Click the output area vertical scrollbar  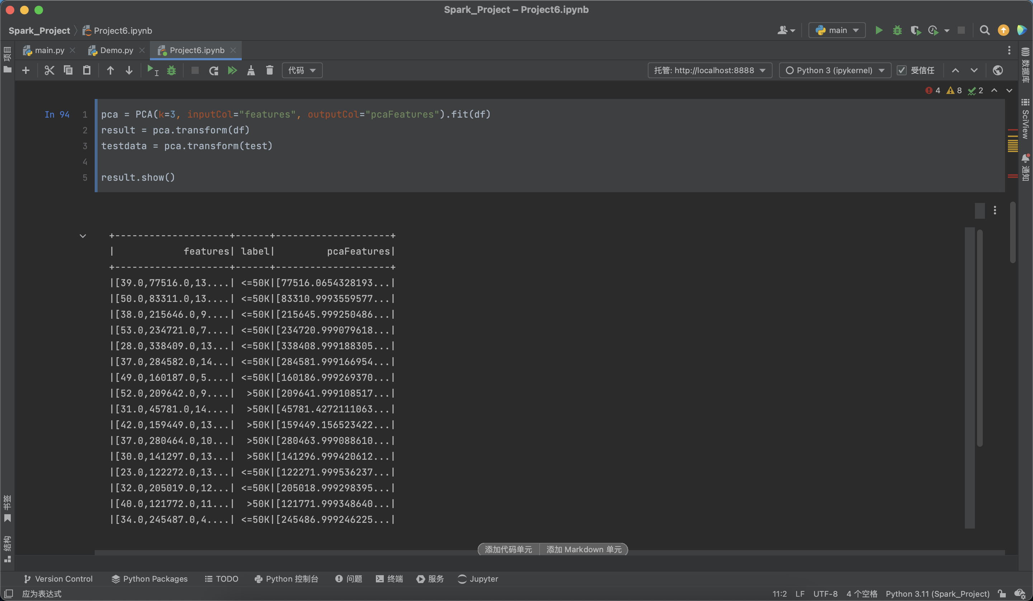coord(980,338)
